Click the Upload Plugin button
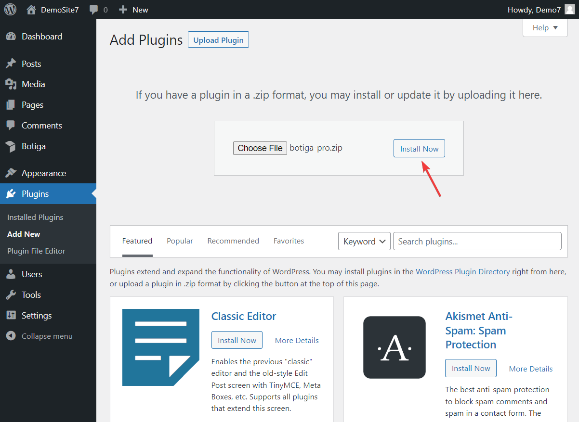Screen dimensions: 579x422 click(218, 40)
